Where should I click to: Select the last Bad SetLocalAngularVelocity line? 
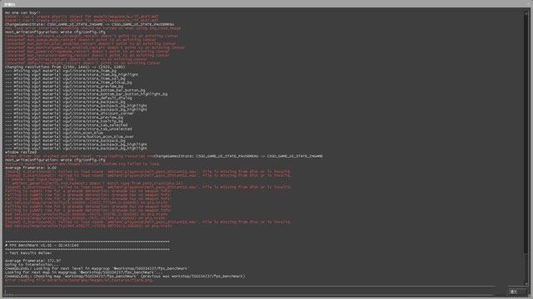(88, 226)
